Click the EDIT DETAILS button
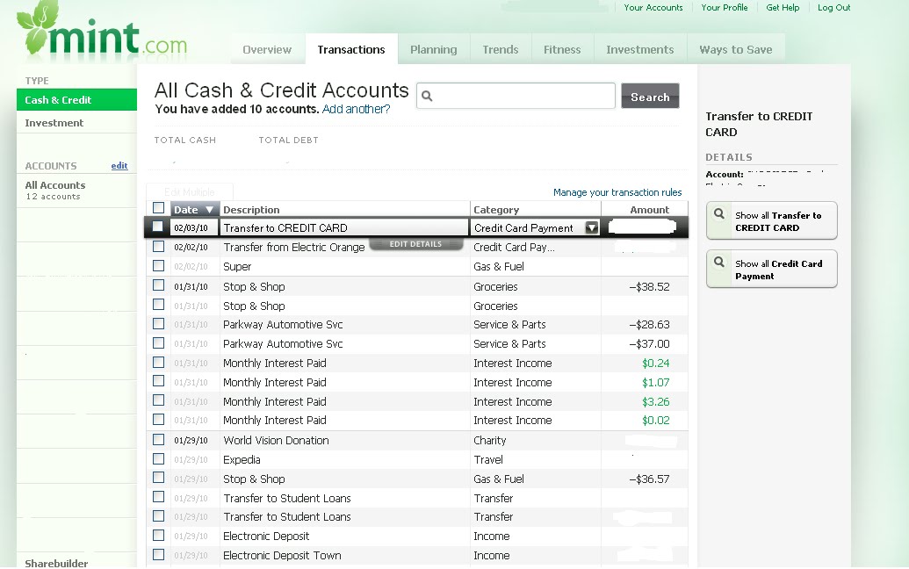Image resolution: width=909 pixels, height=569 pixels. point(415,244)
